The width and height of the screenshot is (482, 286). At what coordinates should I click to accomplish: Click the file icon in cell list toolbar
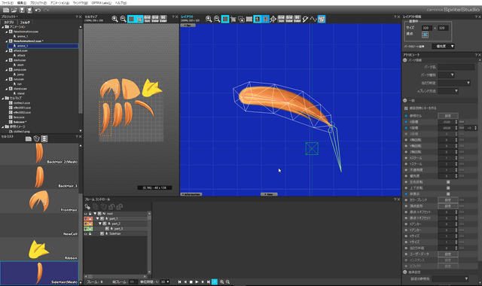29,138
